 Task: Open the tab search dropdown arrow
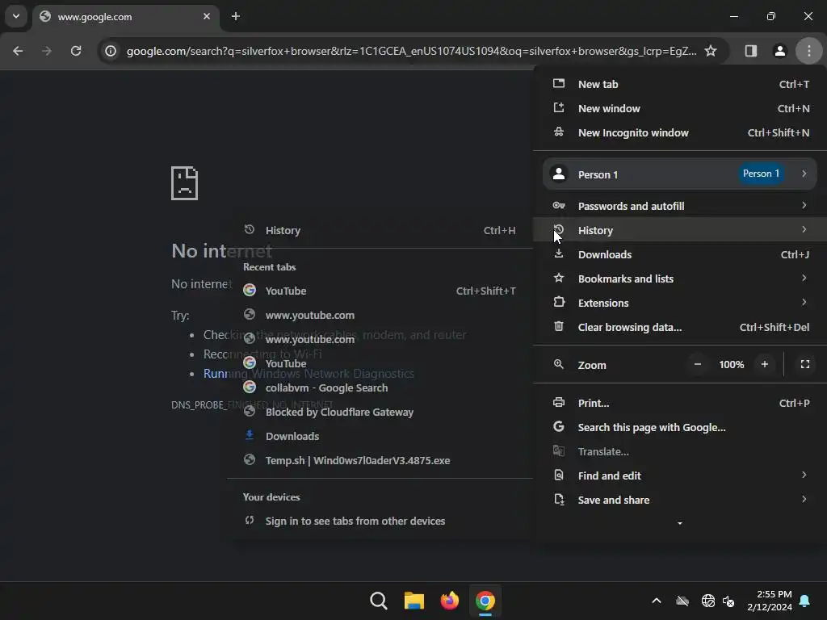[x=16, y=16]
